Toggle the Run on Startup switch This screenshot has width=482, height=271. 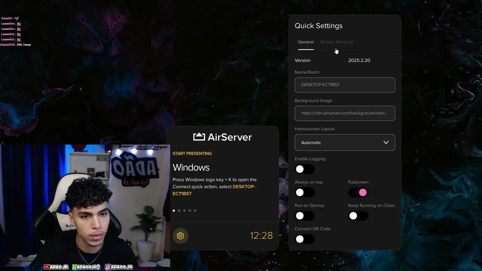point(305,216)
